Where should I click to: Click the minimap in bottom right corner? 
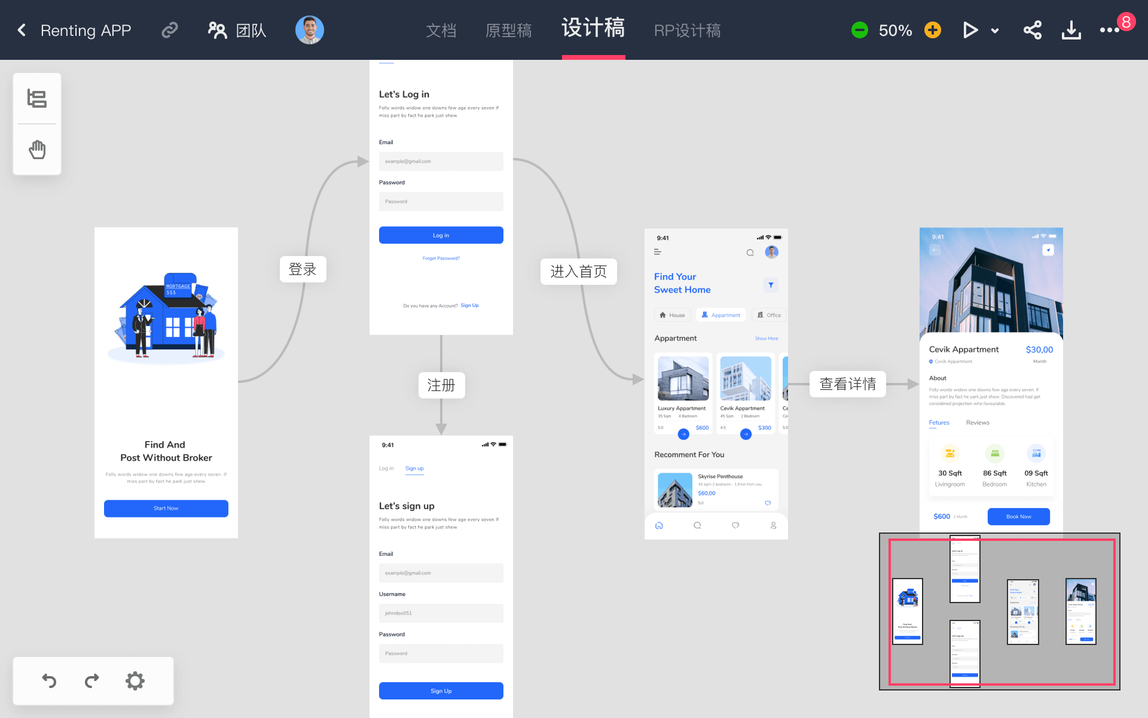(x=999, y=611)
